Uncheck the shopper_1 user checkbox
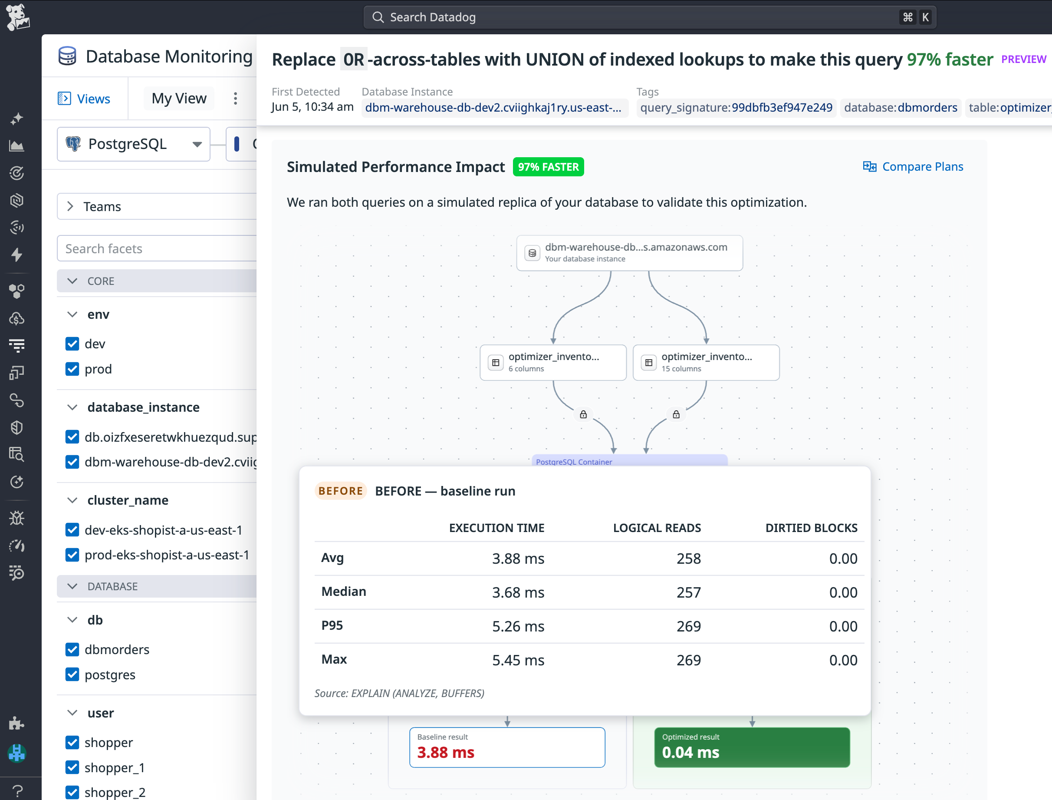1052x800 pixels. pos(72,767)
